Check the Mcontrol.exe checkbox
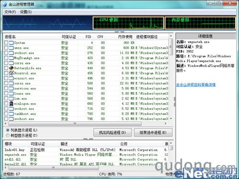 (6, 73)
